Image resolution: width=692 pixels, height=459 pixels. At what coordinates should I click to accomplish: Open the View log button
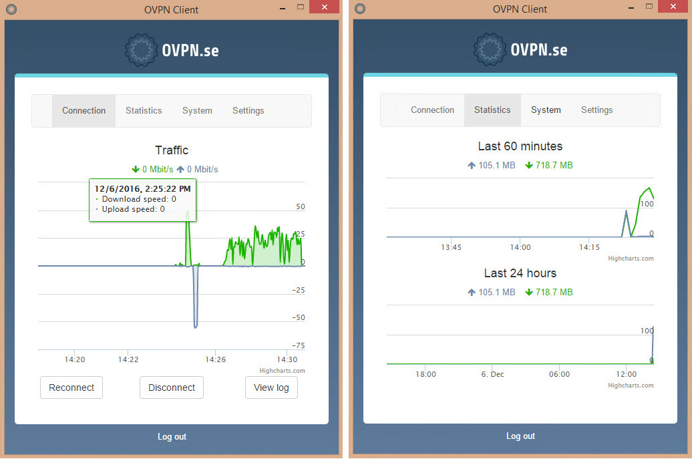coord(271,388)
